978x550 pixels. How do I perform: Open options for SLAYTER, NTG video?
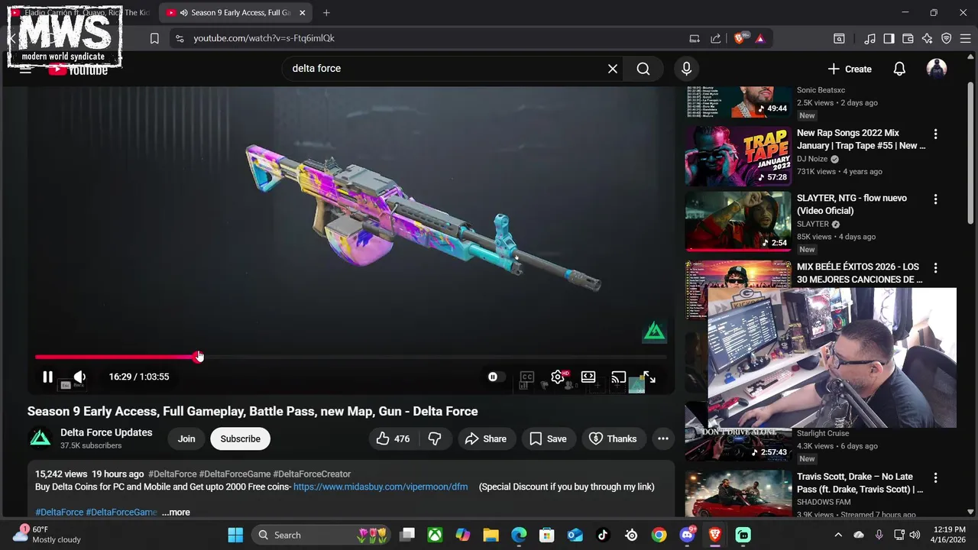tap(935, 199)
